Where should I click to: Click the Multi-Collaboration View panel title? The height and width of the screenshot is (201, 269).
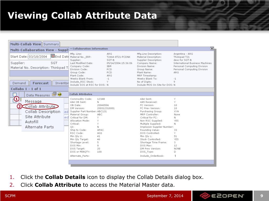(39, 50)
